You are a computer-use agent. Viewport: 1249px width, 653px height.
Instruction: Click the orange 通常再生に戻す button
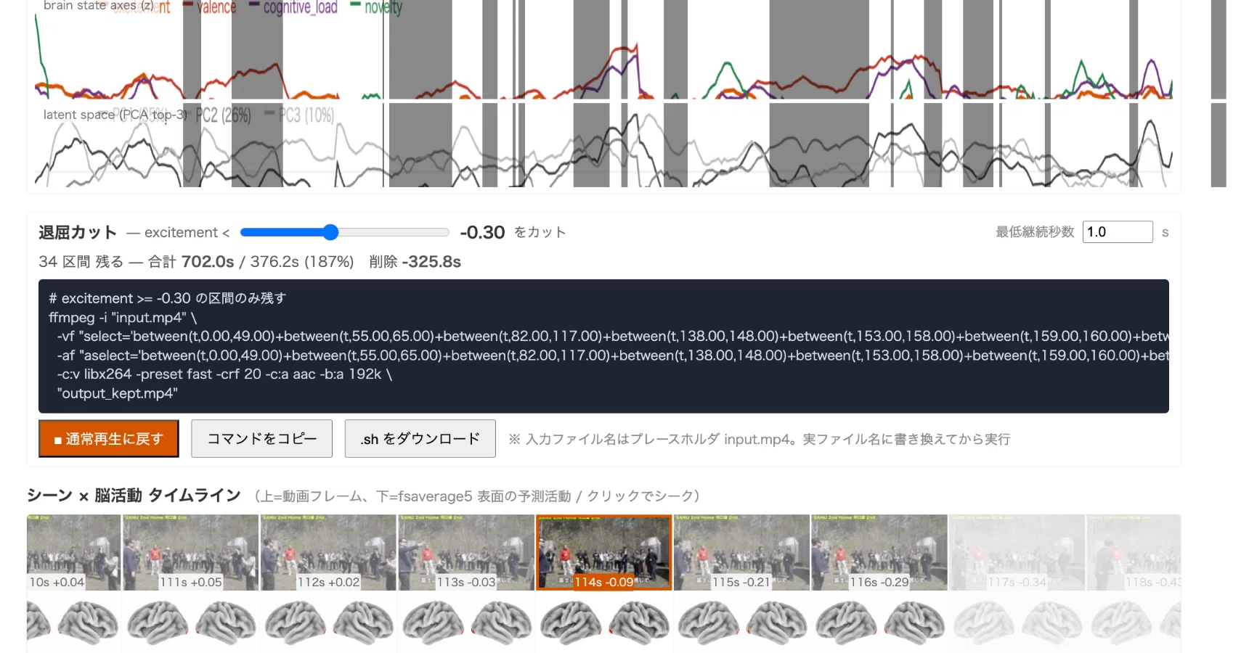(108, 438)
